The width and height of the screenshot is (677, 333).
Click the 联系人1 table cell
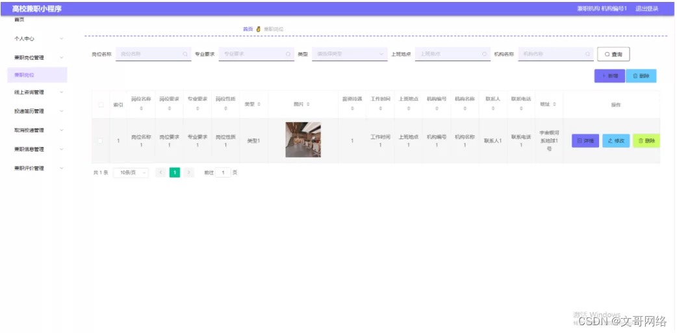click(492, 140)
